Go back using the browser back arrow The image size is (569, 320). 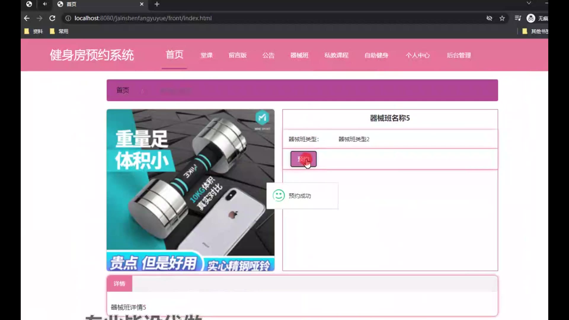27,18
